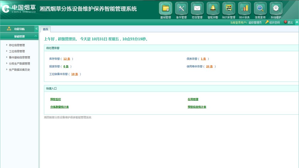Click the 退出 logout text
Viewport: 299px width, 168px height.
click(290, 22)
